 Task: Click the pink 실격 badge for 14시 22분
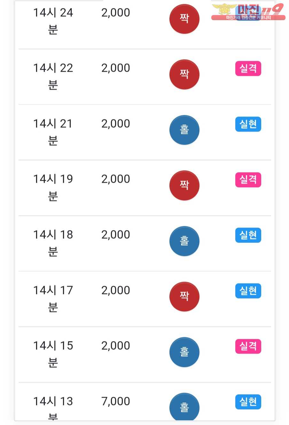click(248, 68)
